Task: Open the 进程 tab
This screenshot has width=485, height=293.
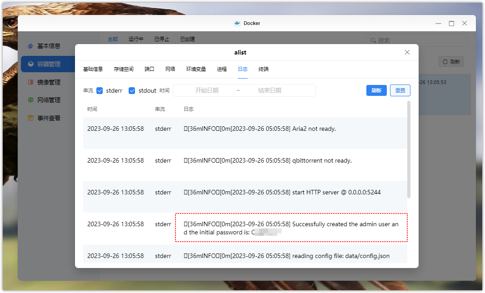Action: tap(222, 69)
